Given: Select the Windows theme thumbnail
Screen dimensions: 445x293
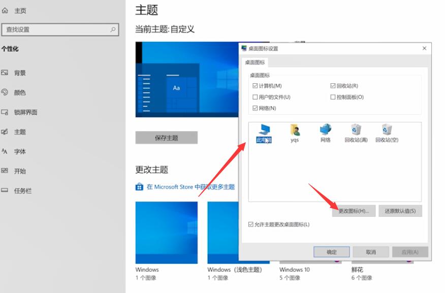Looking at the screenshot, I should [x=166, y=233].
